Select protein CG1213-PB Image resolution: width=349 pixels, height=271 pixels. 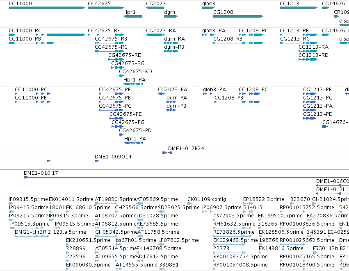[317, 90]
